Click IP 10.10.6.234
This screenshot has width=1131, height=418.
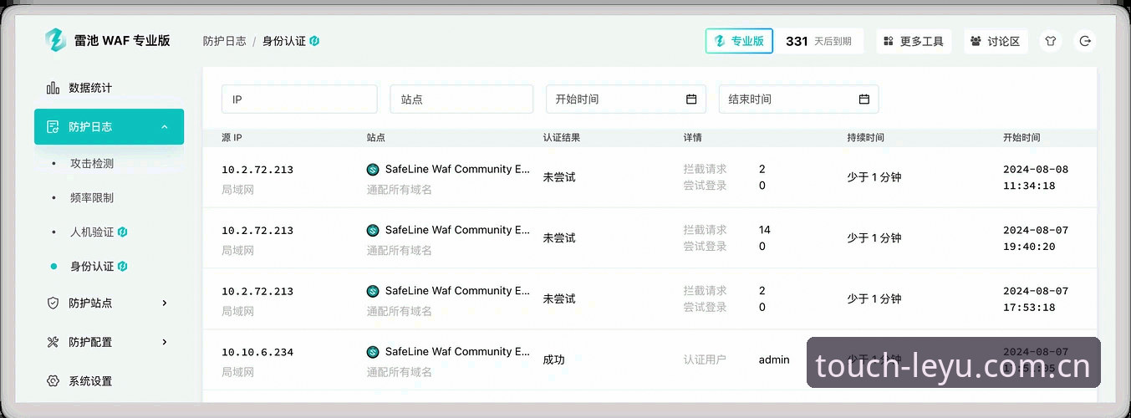(257, 353)
